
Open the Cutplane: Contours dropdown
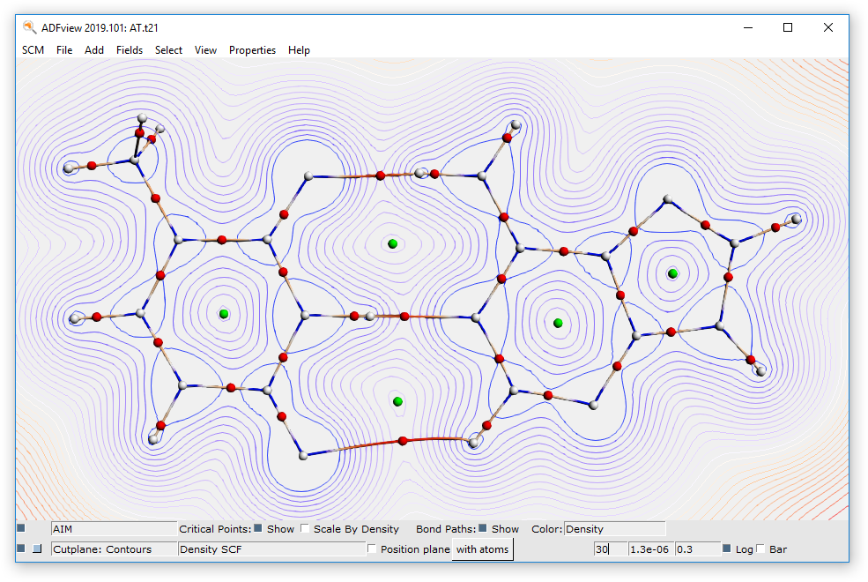tap(114, 549)
